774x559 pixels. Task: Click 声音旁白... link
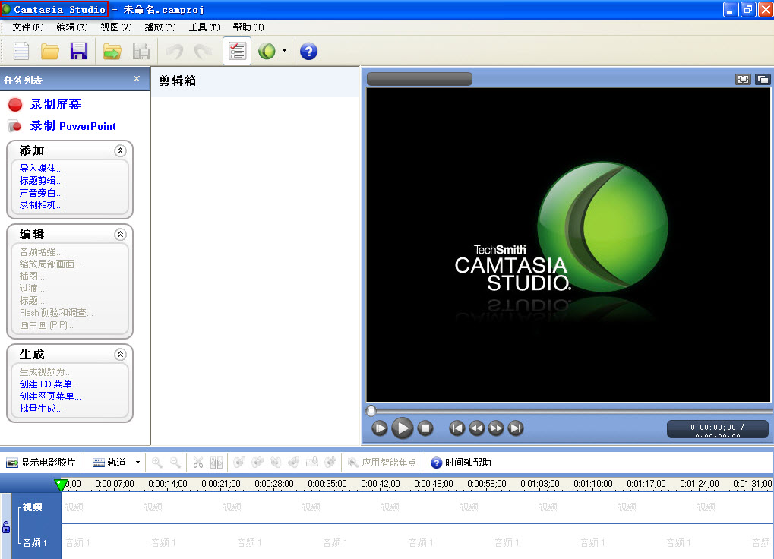[x=41, y=193]
